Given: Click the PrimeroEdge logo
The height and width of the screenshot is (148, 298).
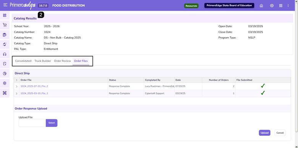Looking at the screenshot, I should [23, 5].
